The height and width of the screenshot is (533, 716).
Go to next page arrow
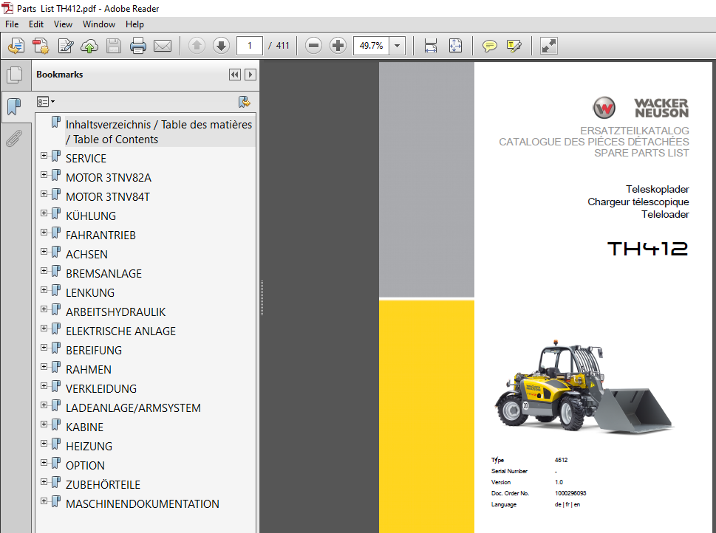pyautogui.click(x=221, y=46)
